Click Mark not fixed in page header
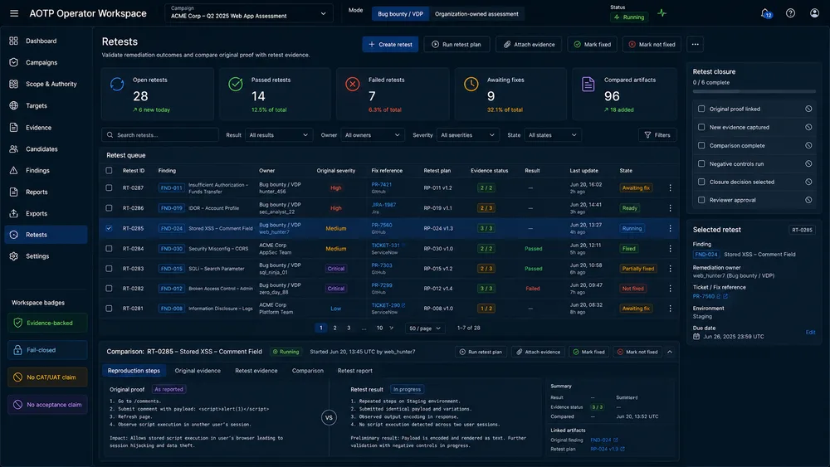Screen dimensions: 830x467 (652, 45)
